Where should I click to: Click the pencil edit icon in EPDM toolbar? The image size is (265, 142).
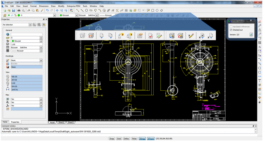coord(191,36)
